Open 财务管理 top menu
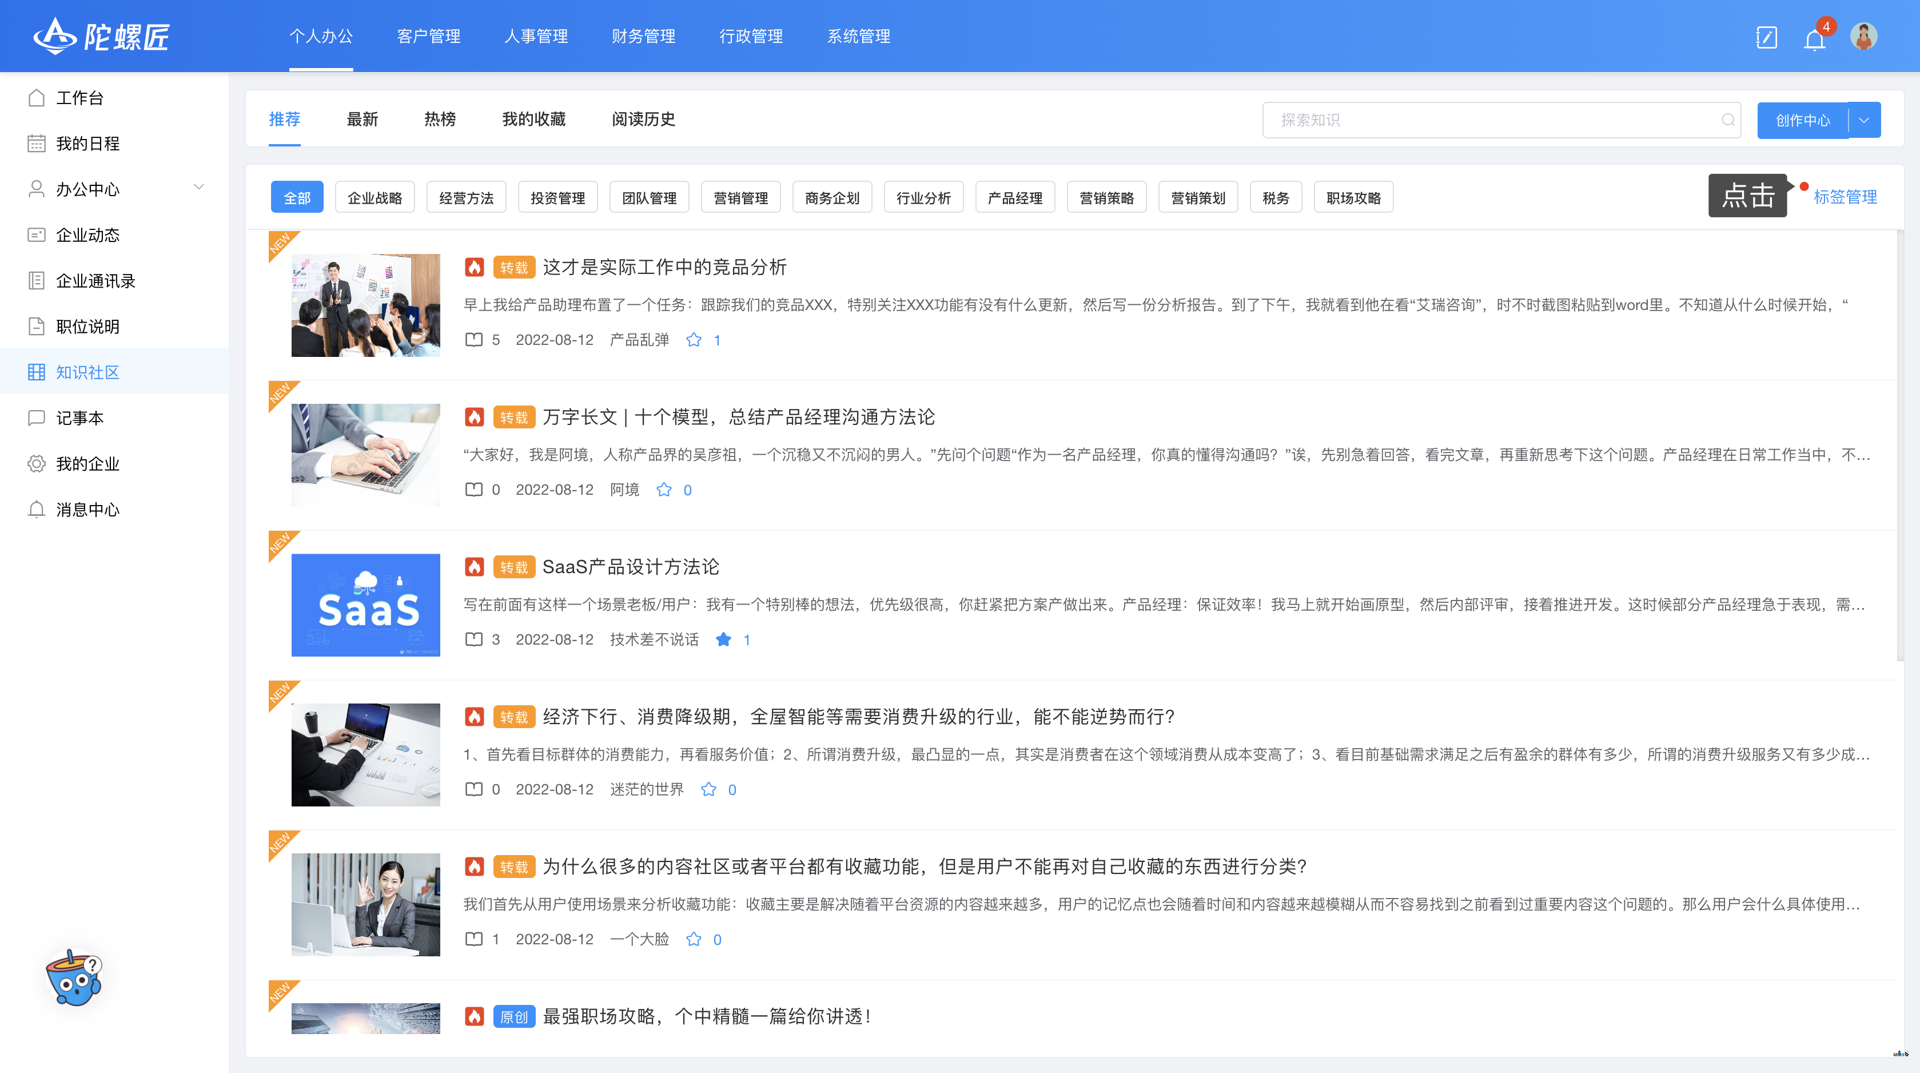1920x1073 pixels. coord(643,36)
